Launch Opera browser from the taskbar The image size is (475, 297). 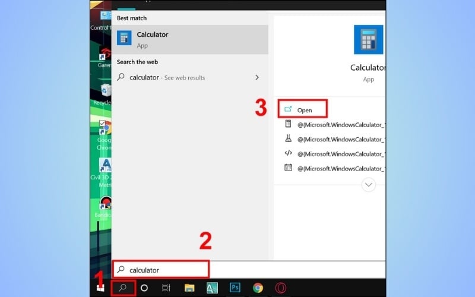click(280, 287)
